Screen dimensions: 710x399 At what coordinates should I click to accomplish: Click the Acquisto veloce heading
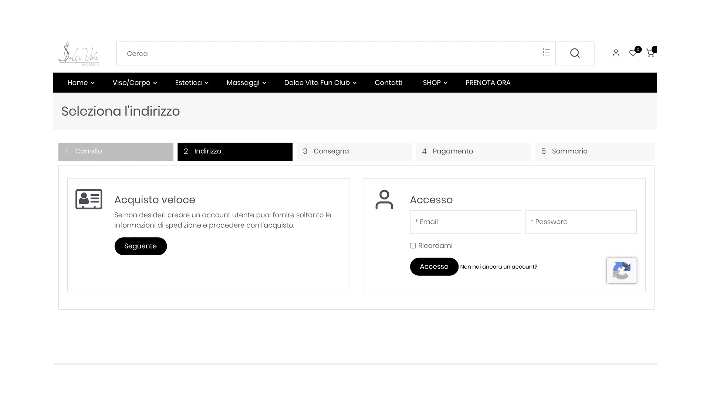(155, 200)
